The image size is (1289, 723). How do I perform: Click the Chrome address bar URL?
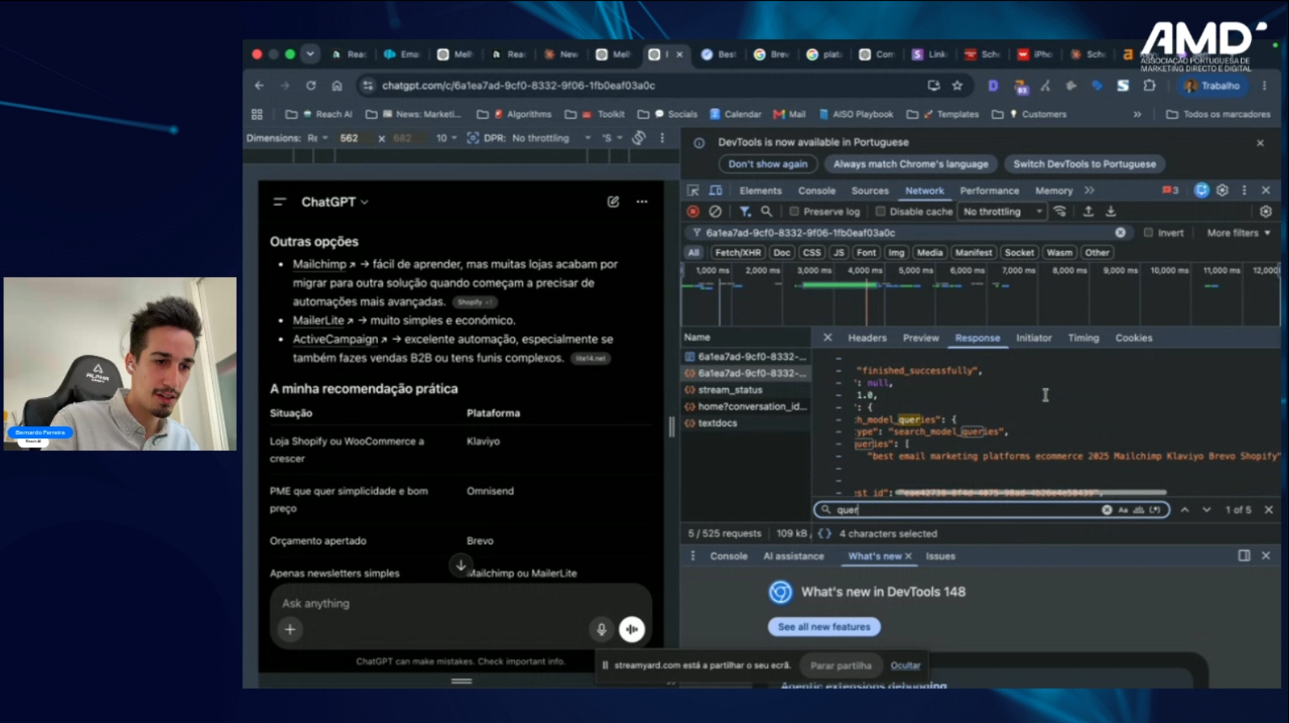point(519,85)
